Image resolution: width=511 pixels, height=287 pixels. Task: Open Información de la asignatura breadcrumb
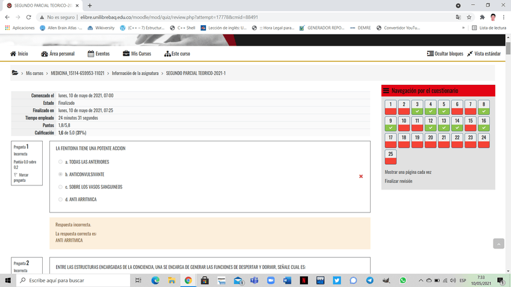click(135, 73)
